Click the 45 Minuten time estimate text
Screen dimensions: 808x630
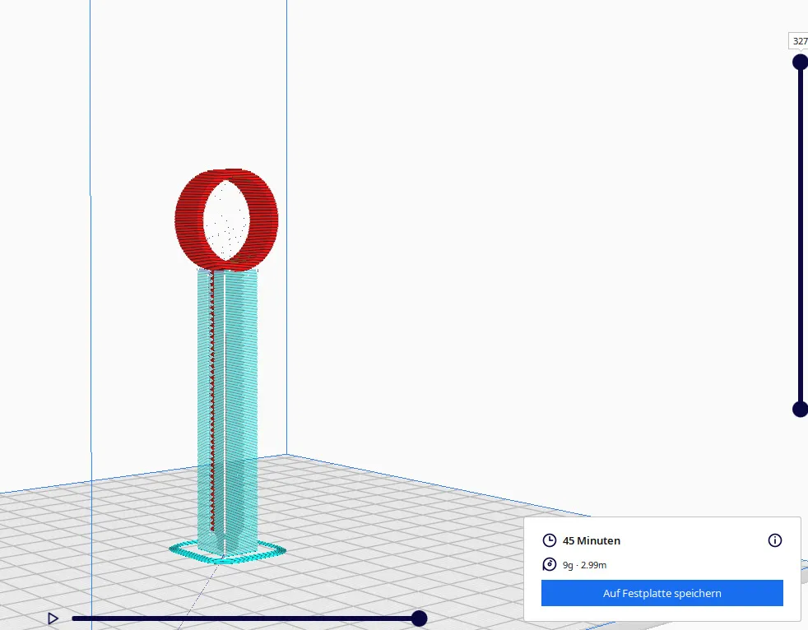pyautogui.click(x=593, y=540)
